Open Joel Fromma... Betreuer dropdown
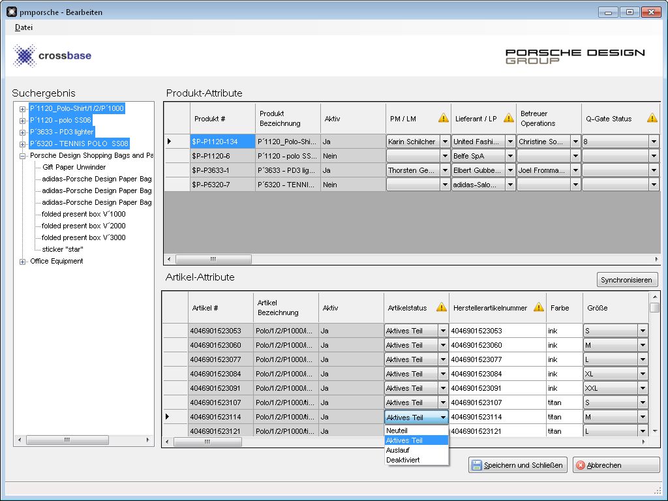This screenshot has width=668, height=501. tap(575, 170)
